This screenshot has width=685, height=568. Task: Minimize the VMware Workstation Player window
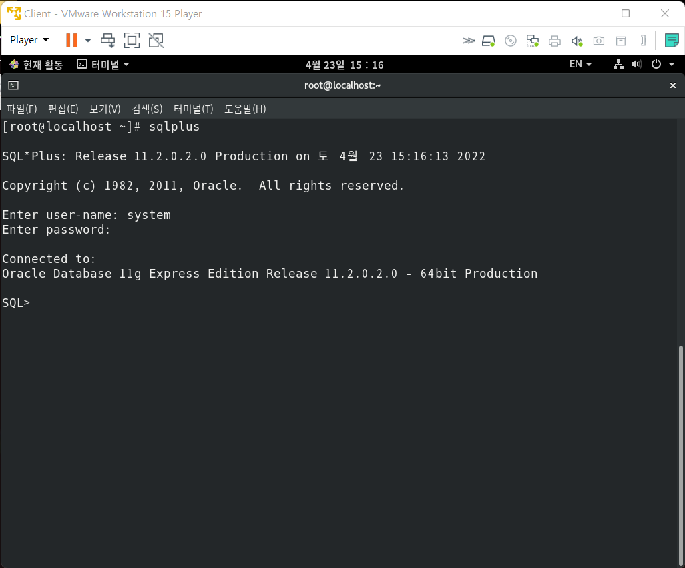[x=587, y=13]
